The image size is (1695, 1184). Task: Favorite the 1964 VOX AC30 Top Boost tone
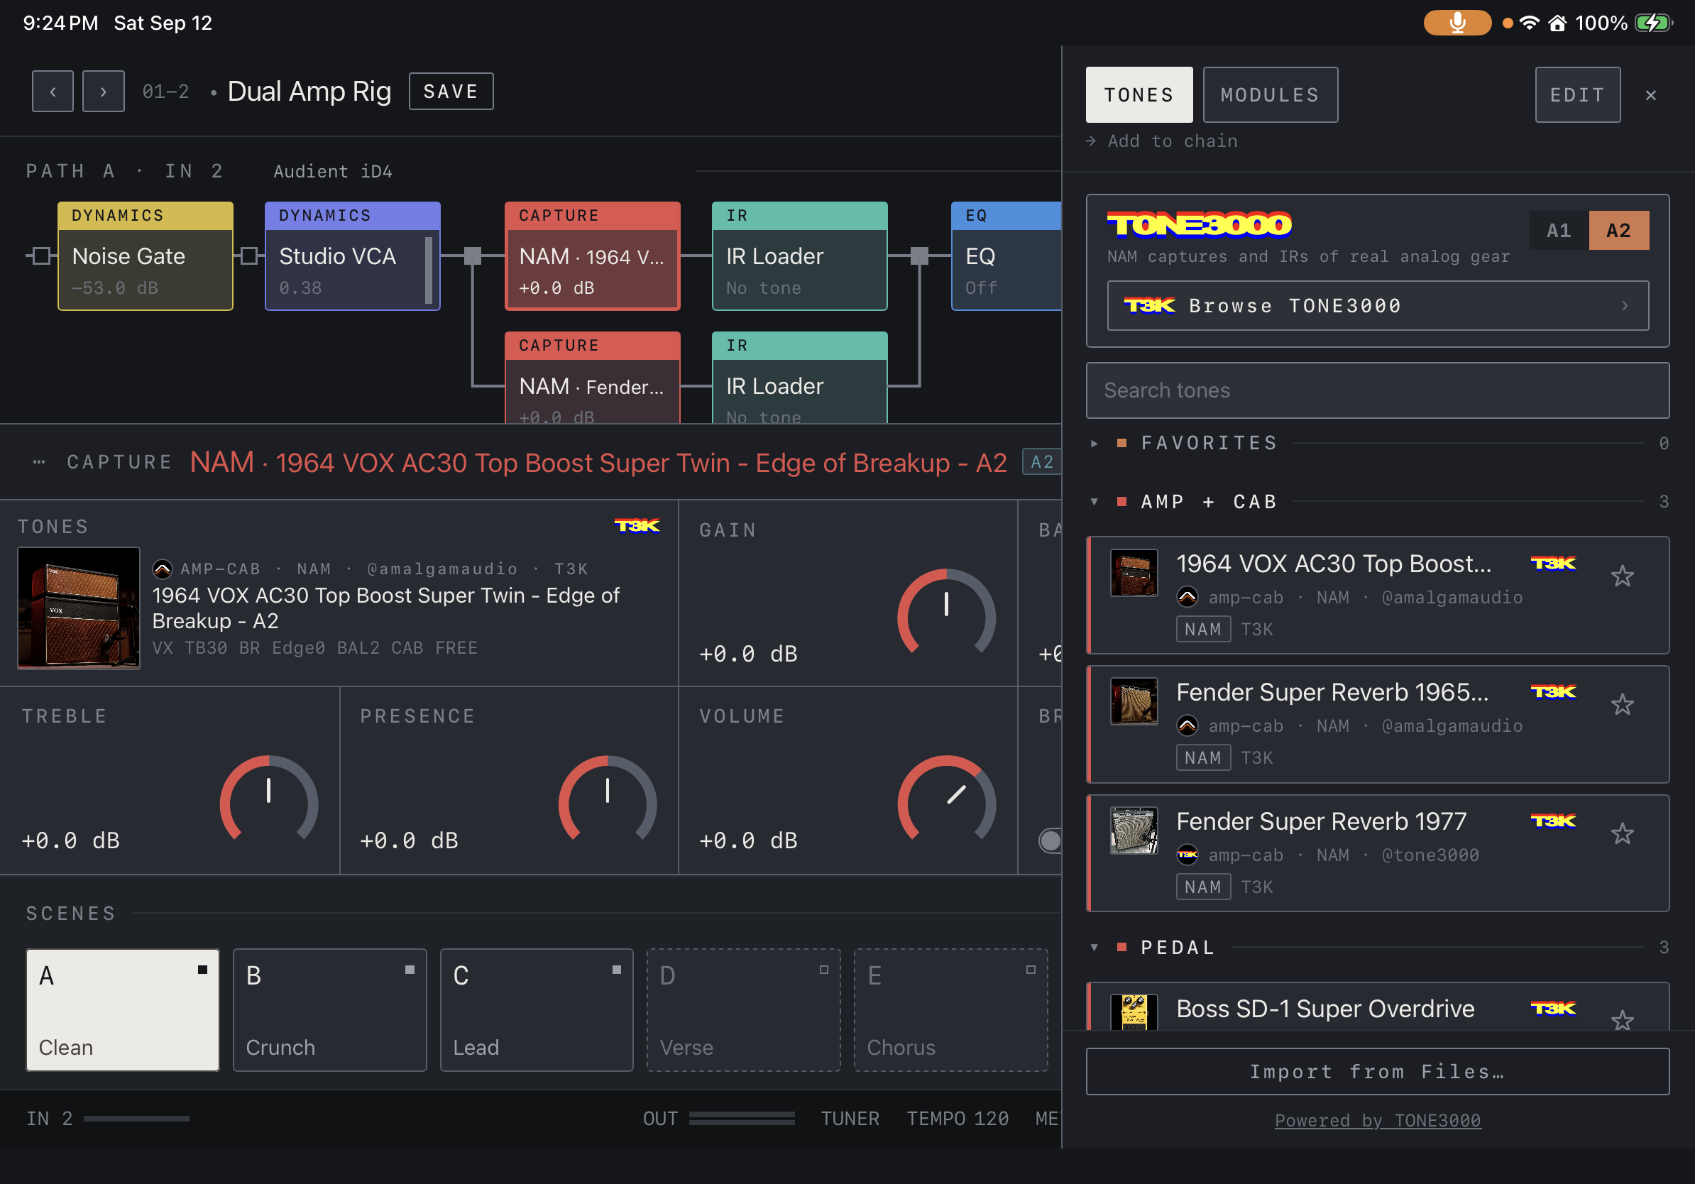(1622, 576)
